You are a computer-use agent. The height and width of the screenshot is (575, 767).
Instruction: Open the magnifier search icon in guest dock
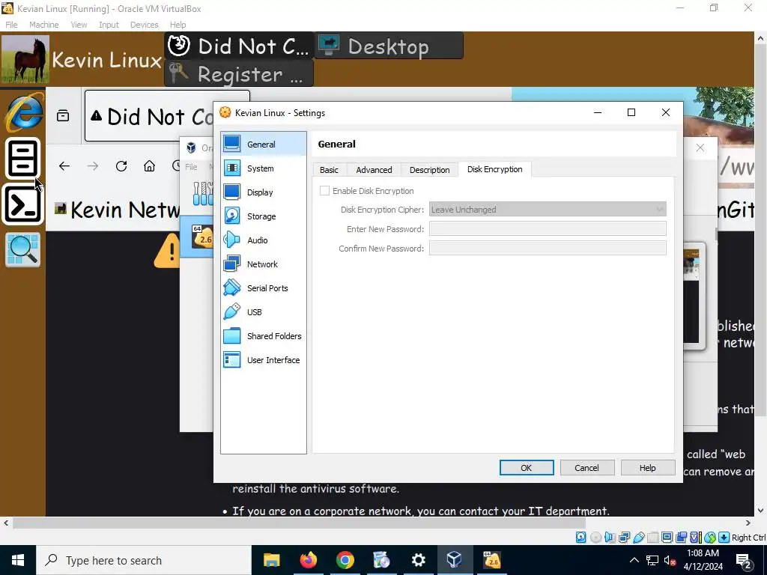22,250
